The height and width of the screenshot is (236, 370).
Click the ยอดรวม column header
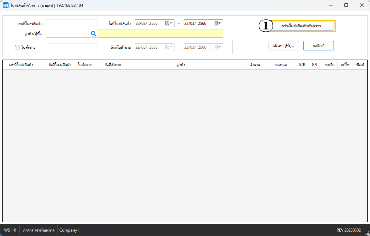[280, 65]
